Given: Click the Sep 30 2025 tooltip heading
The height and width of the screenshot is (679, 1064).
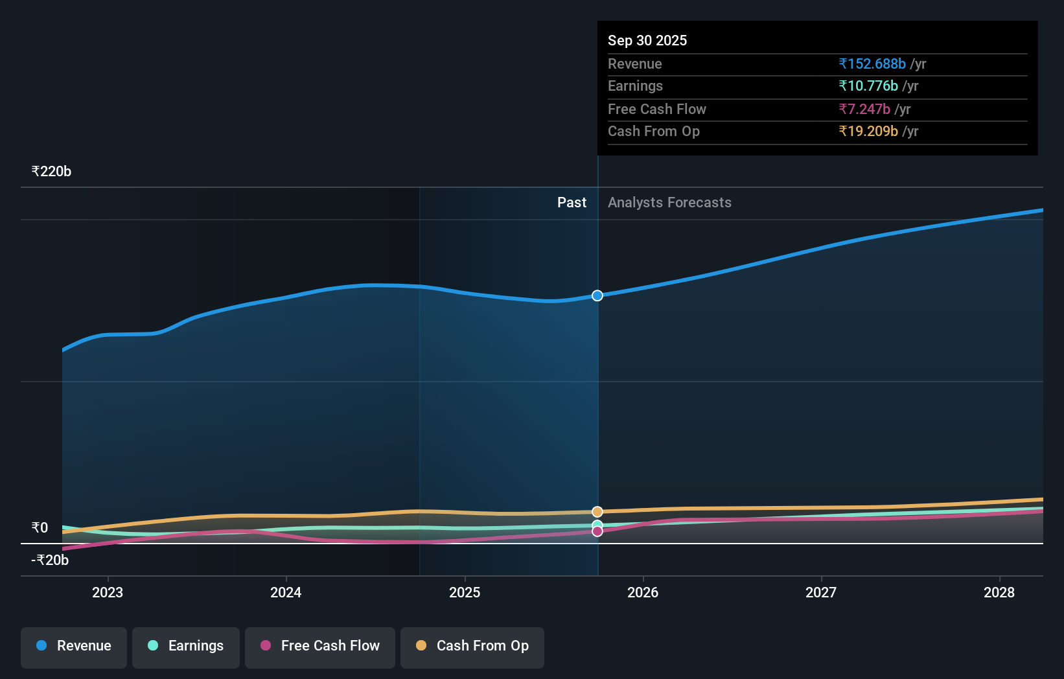Looking at the screenshot, I should [x=647, y=40].
